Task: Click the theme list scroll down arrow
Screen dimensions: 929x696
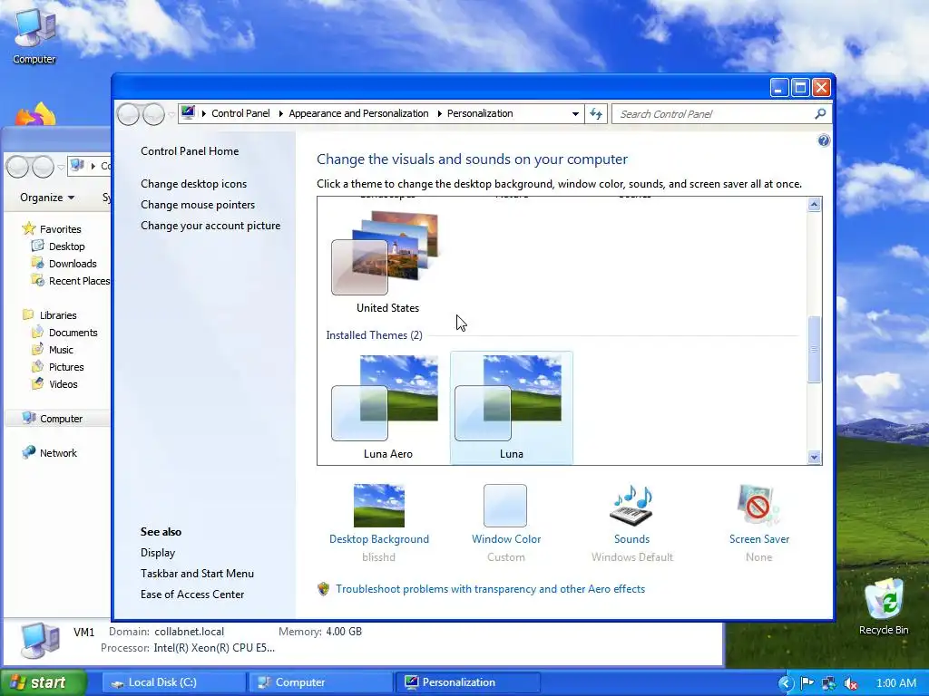Action: (814, 457)
